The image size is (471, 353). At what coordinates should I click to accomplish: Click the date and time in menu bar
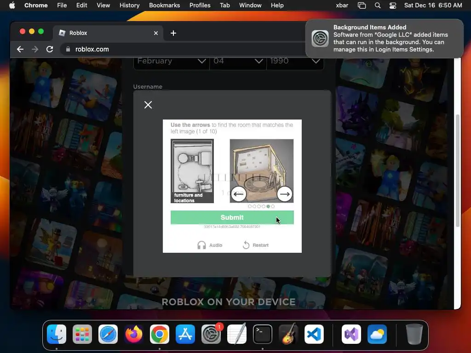433,6
